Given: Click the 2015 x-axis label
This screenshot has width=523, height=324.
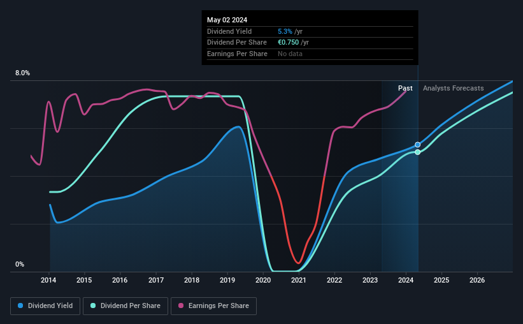Looking at the screenshot, I should pos(84,280).
